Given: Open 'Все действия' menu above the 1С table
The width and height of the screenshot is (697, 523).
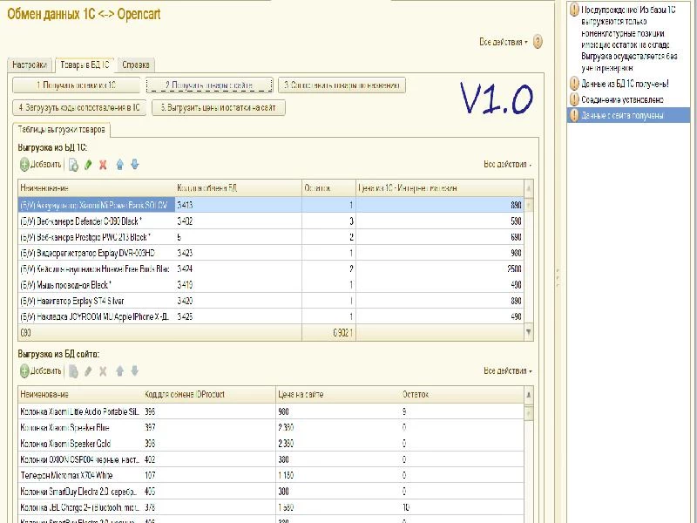Looking at the screenshot, I should (508, 165).
